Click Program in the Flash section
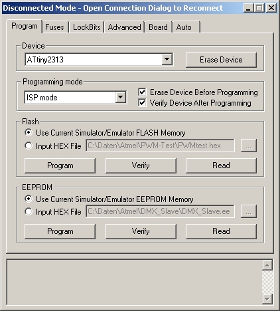The width and height of the screenshot is (280, 311). tap(60, 165)
